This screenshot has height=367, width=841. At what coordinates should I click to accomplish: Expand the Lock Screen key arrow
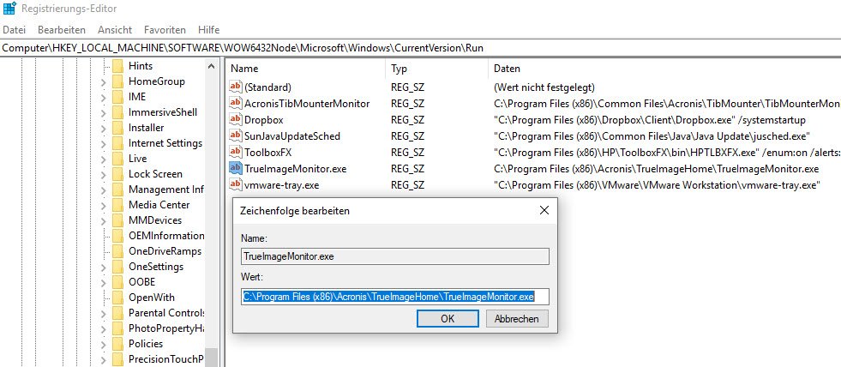click(x=103, y=174)
